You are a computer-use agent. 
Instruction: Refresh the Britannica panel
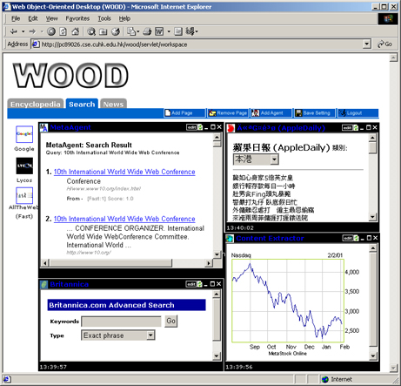coord(199,284)
